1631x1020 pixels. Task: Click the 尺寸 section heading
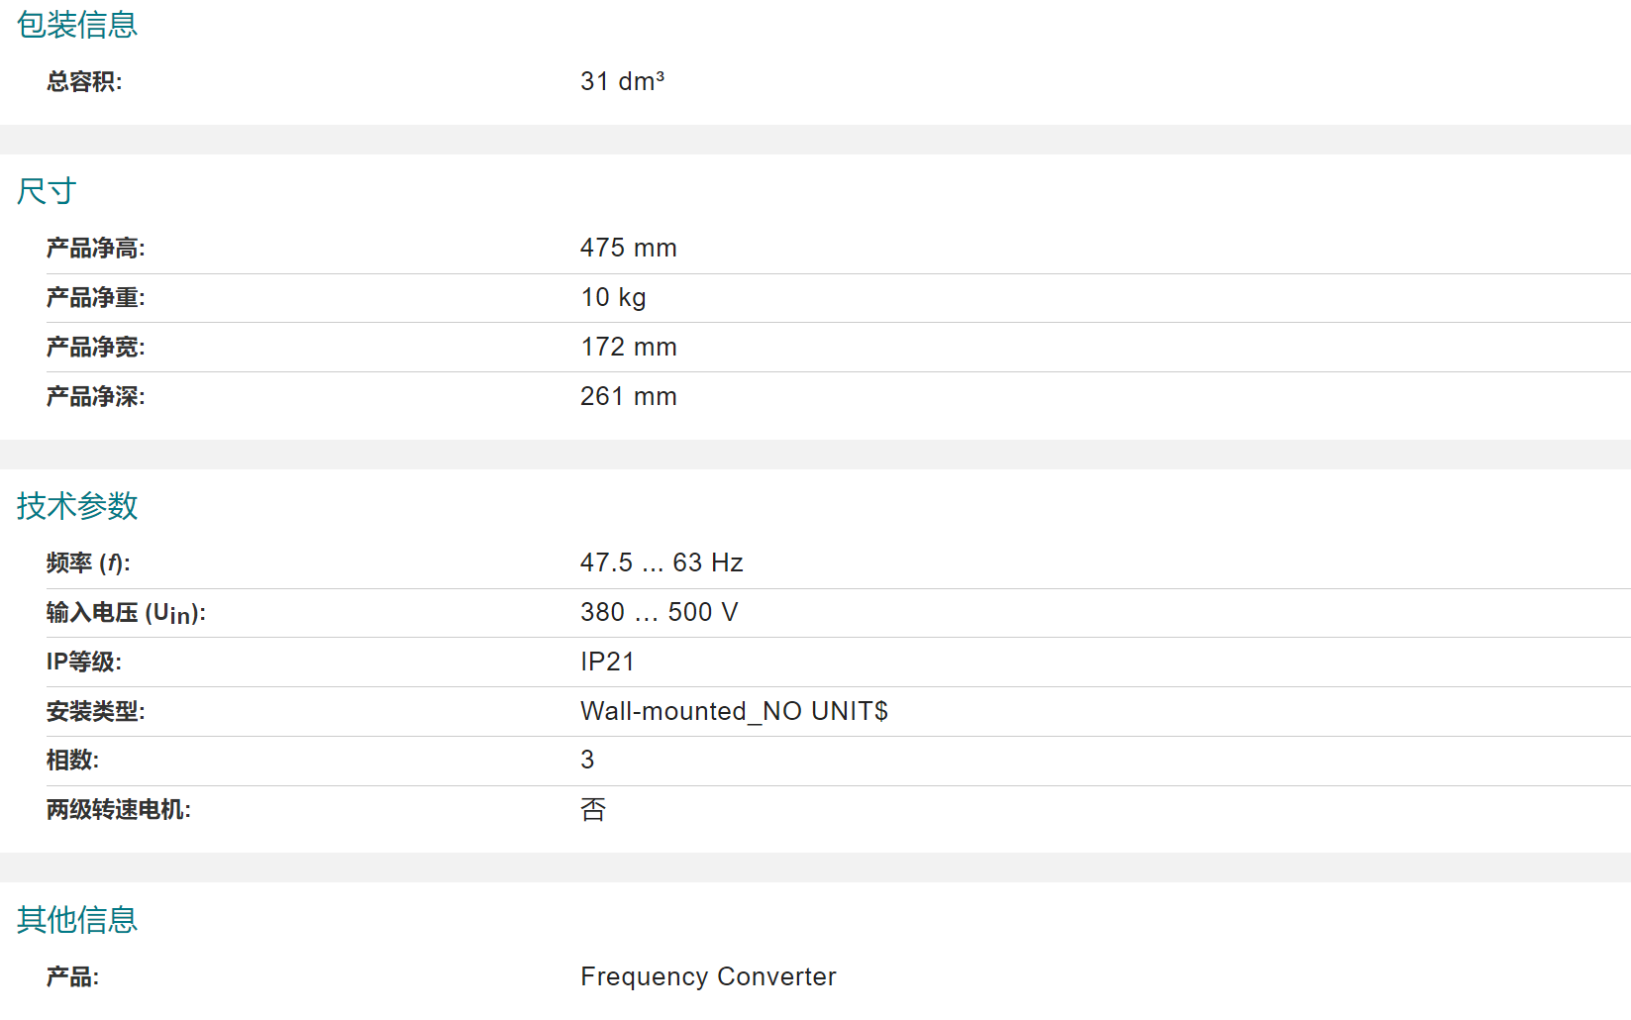point(47,191)
